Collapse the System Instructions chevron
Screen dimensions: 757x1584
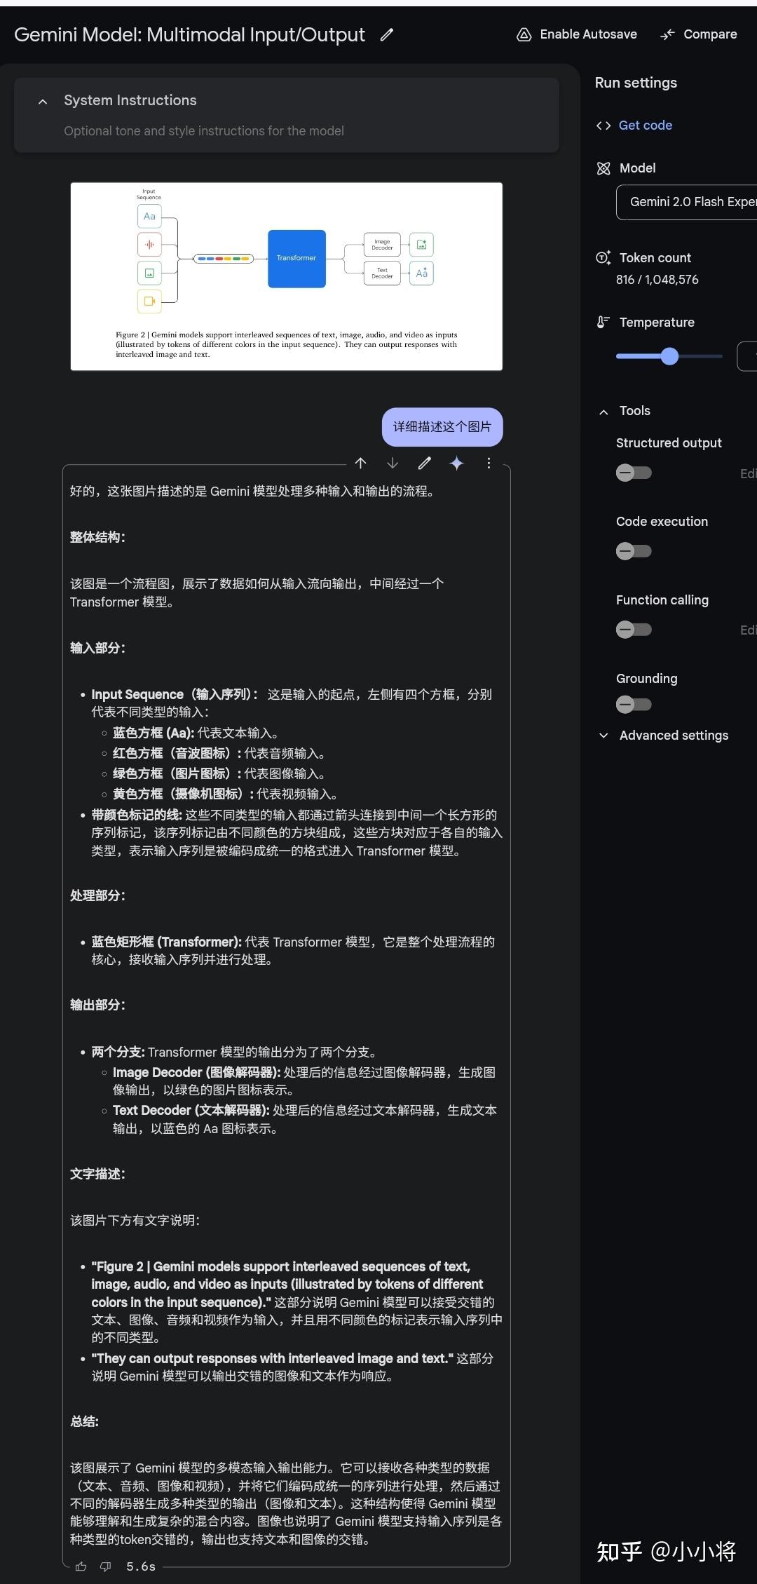tap(43, 102)
